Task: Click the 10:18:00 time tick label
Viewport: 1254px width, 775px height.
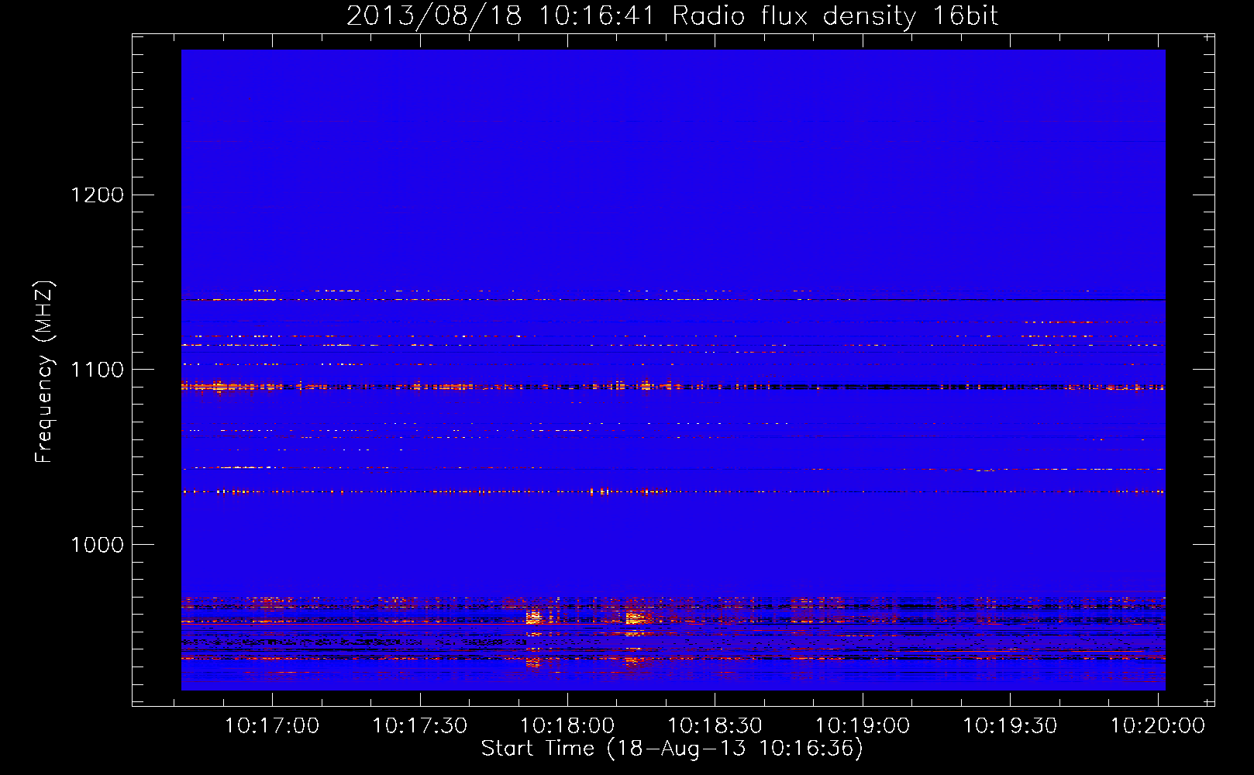Action: click(567, 726)
